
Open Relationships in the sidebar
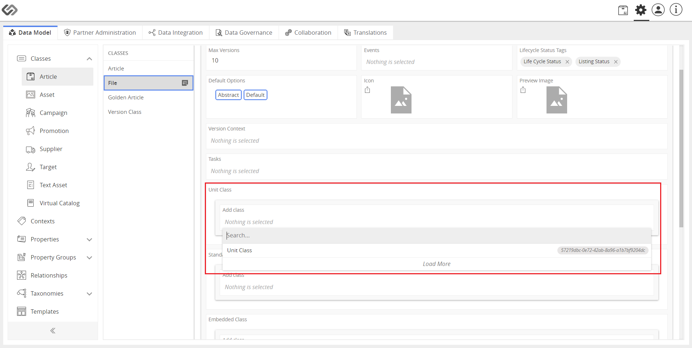[x=49, y=275]
